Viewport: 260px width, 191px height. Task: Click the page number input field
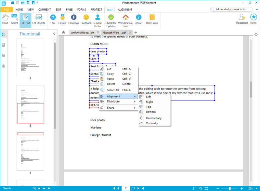tap(126, 188)
